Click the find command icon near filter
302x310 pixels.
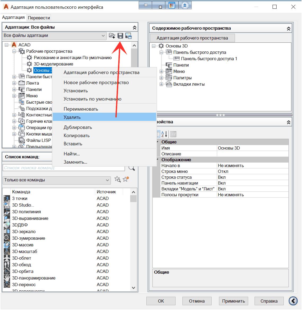point(117,180)
